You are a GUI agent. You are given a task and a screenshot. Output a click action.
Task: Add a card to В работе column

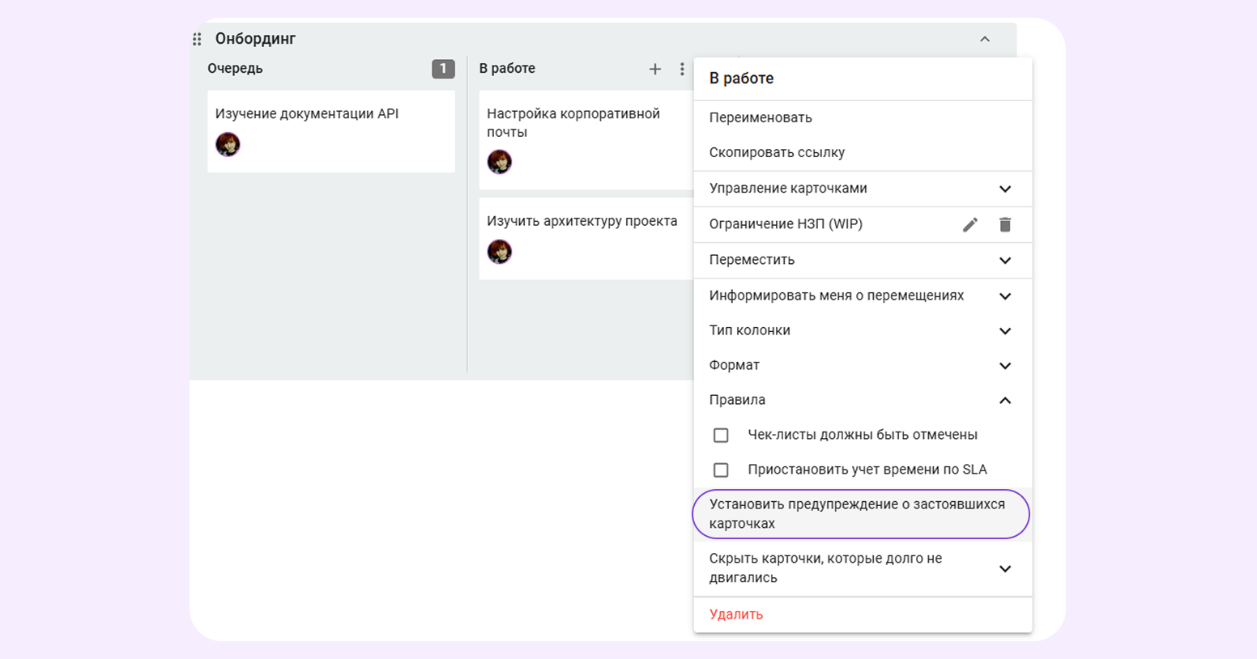tap(654, 70)
